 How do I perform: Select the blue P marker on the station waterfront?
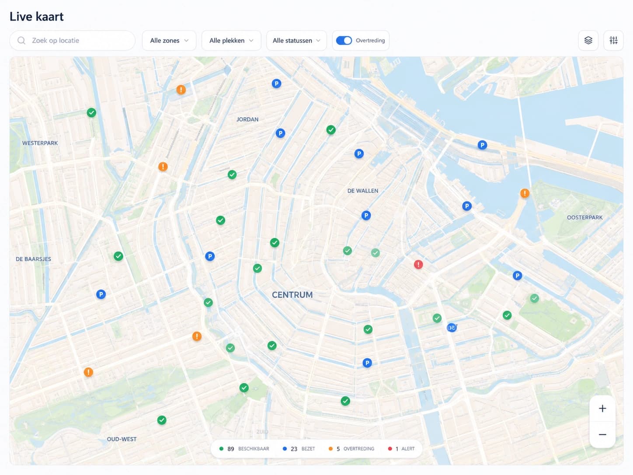482,145
